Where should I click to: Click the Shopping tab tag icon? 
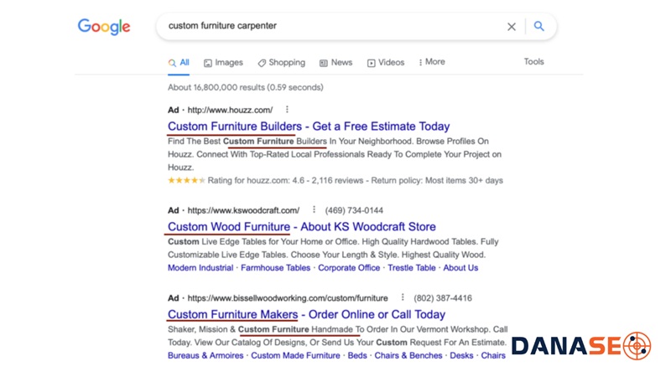tap(262, 64)
